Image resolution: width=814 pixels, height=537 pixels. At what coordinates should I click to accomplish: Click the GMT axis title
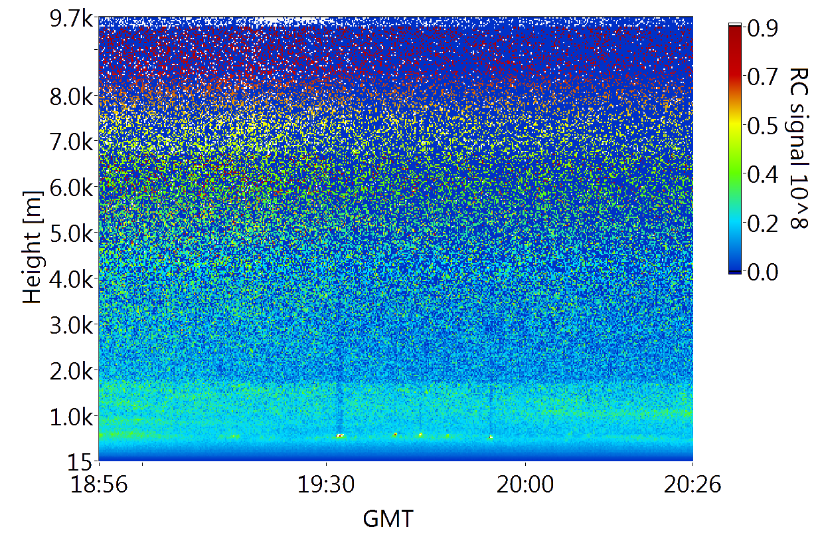tap(388, 518)
